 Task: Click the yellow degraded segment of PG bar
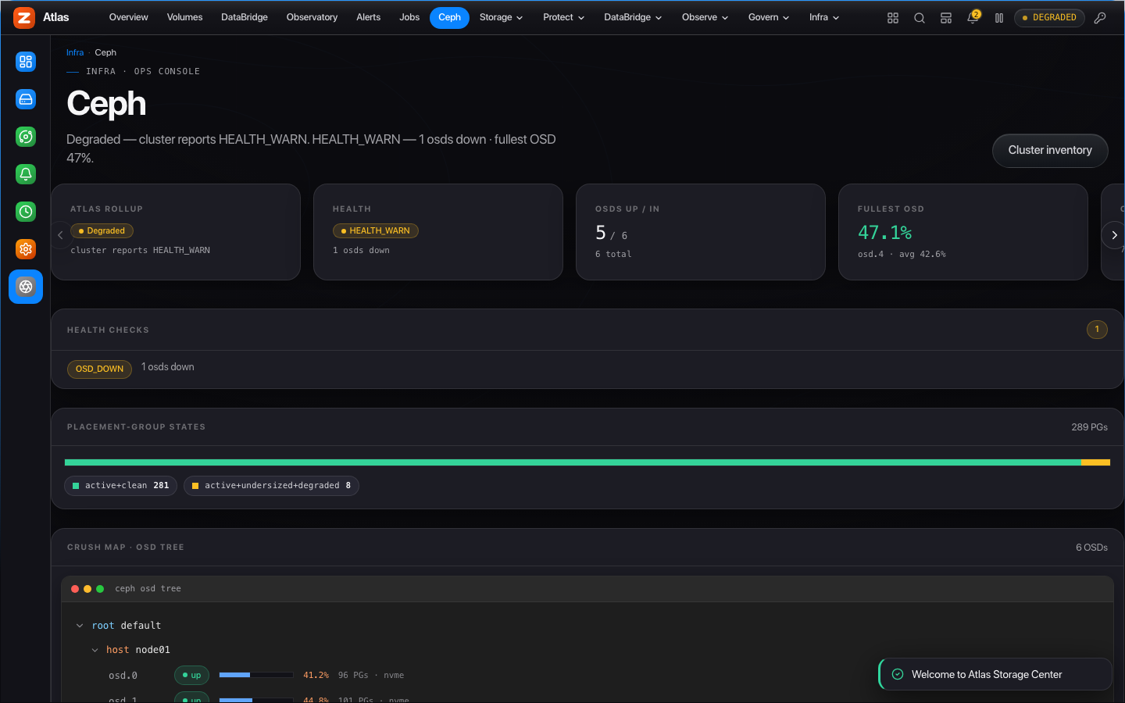1095,462
